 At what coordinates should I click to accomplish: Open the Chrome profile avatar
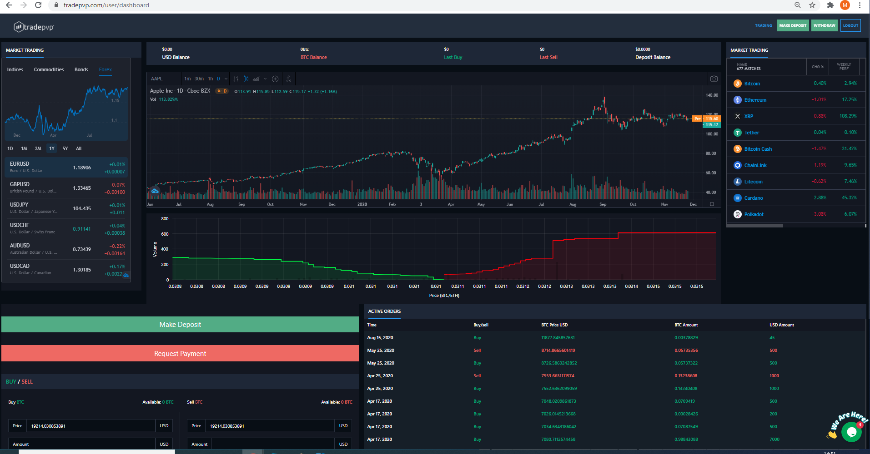[845, 5]
